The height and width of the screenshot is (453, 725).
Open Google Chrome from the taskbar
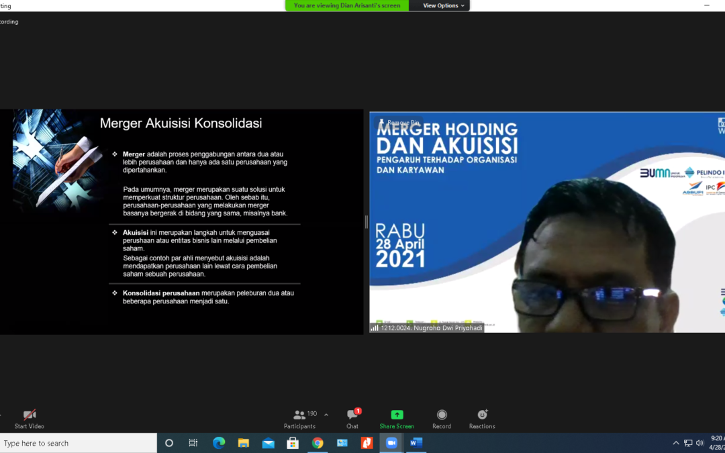coord(318,443)
